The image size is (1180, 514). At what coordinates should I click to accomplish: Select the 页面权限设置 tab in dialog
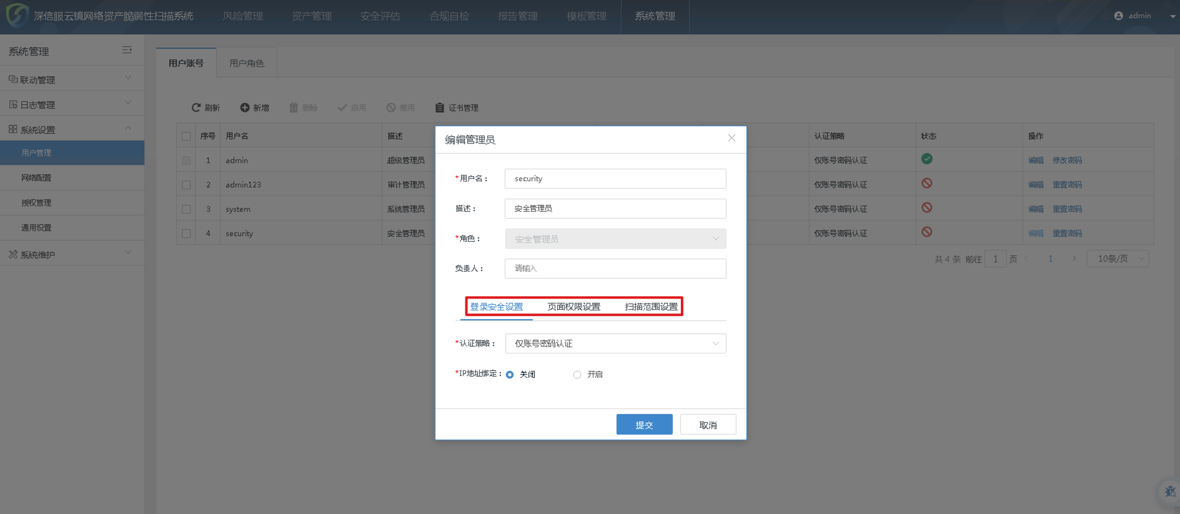coord(574,307)
